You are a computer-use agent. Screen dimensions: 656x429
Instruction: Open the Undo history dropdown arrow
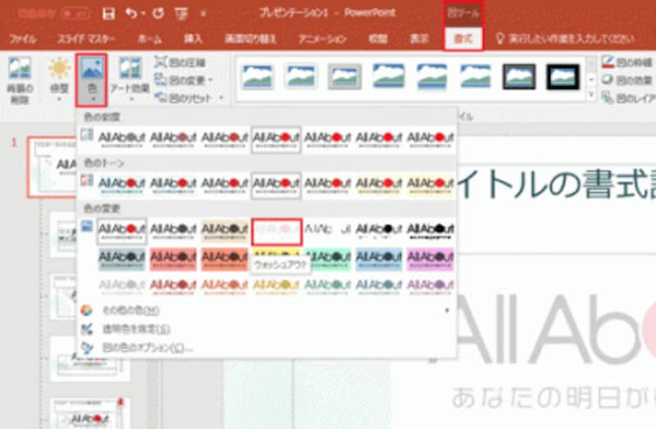[x=143, y=14]
